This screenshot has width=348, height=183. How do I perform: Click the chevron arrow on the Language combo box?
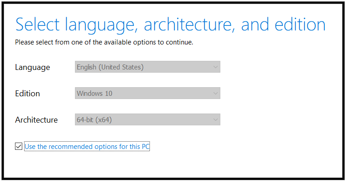click(215, 67)
